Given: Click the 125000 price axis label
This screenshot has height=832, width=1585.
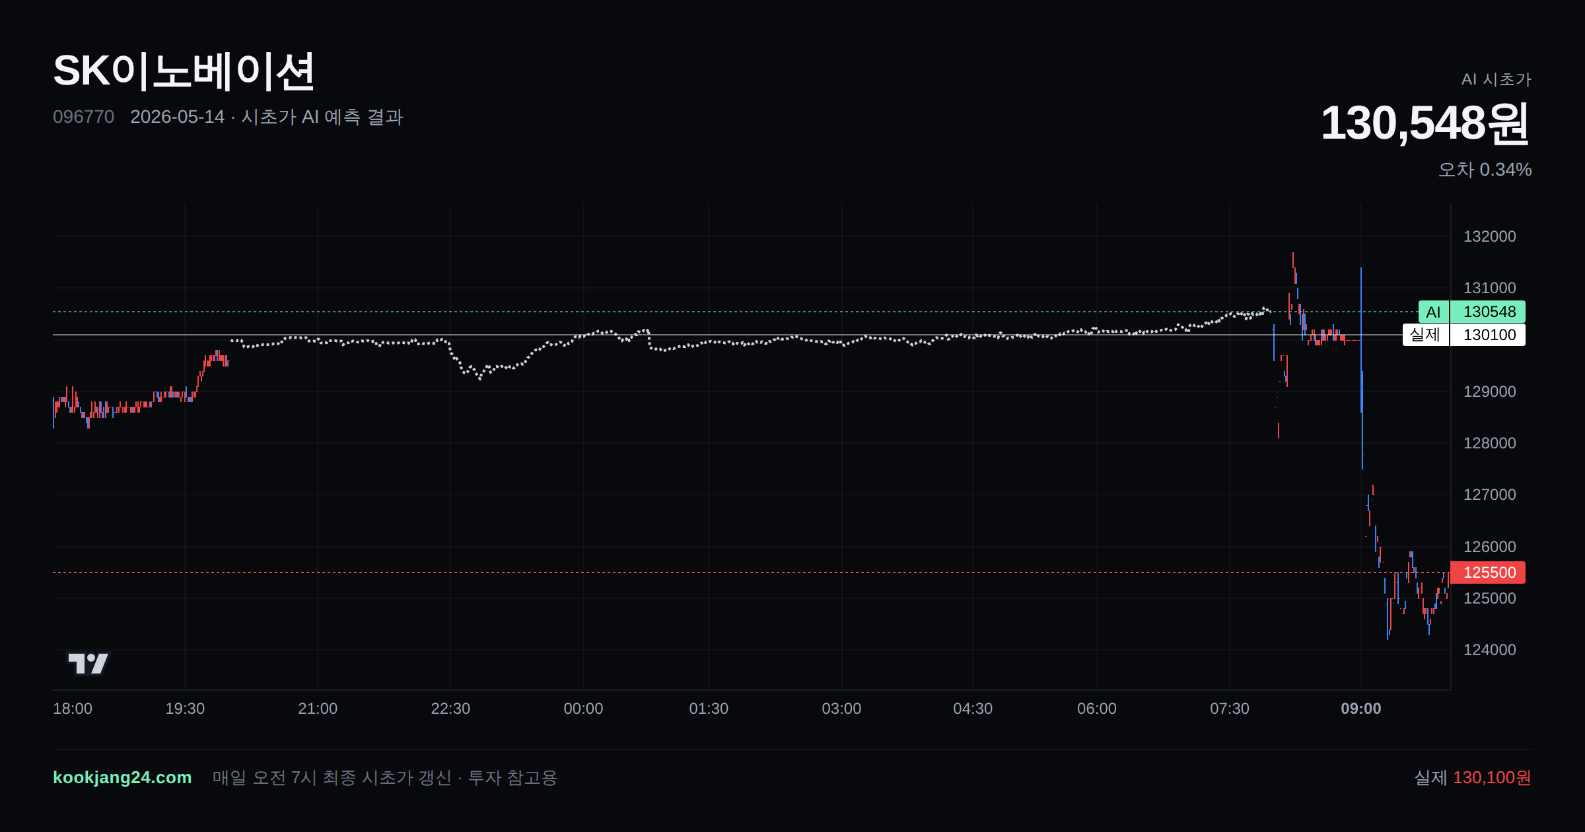Looking at the screenshot, I should tap(1490, 598).
